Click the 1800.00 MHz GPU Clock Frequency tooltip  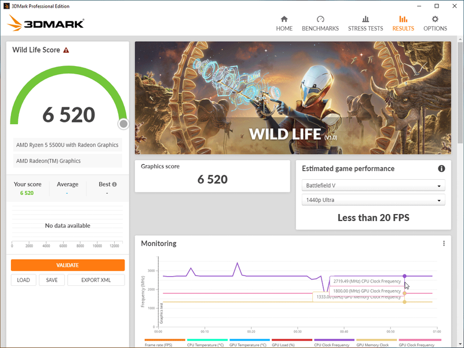tap(367, 291)
